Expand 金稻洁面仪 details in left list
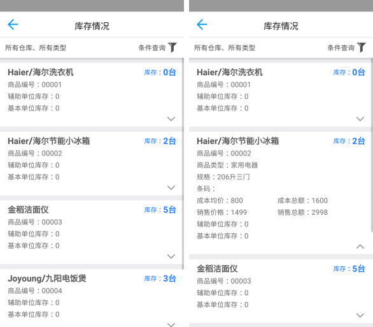 point(171,256)
